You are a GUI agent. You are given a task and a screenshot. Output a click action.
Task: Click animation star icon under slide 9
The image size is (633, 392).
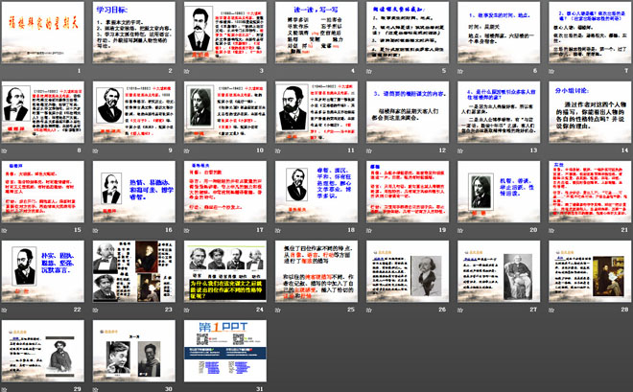95,151
